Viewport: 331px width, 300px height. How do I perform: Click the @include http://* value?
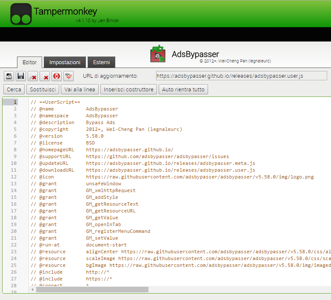[x=97, y=272]
